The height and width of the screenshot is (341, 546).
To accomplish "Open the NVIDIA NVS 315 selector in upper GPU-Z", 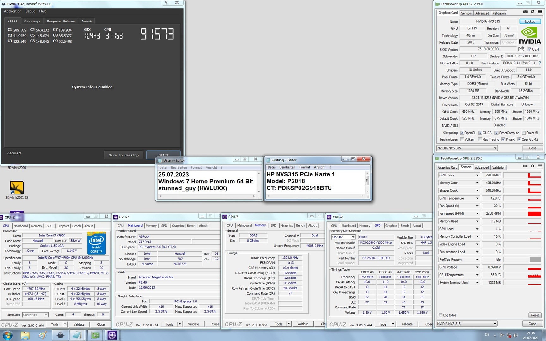I will click(467, 148).
